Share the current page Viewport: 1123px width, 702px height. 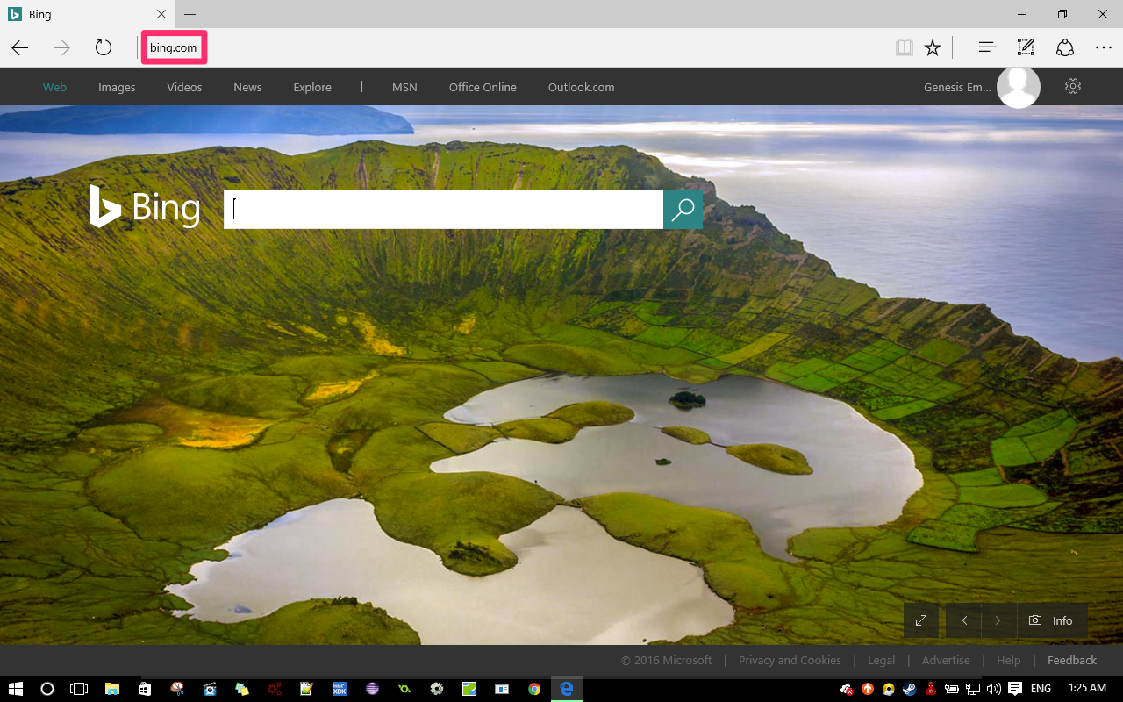point(1064,47)
